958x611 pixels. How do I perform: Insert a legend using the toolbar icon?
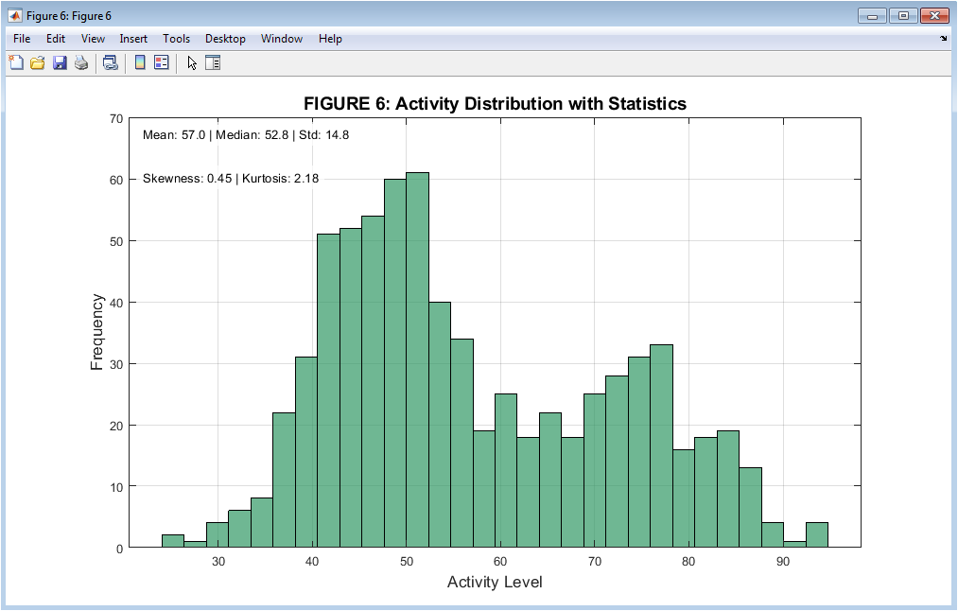(161, 63)
